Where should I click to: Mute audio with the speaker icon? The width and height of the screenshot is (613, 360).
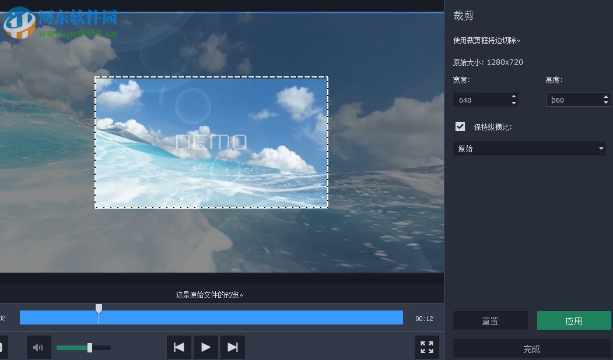tap(38, 347)
